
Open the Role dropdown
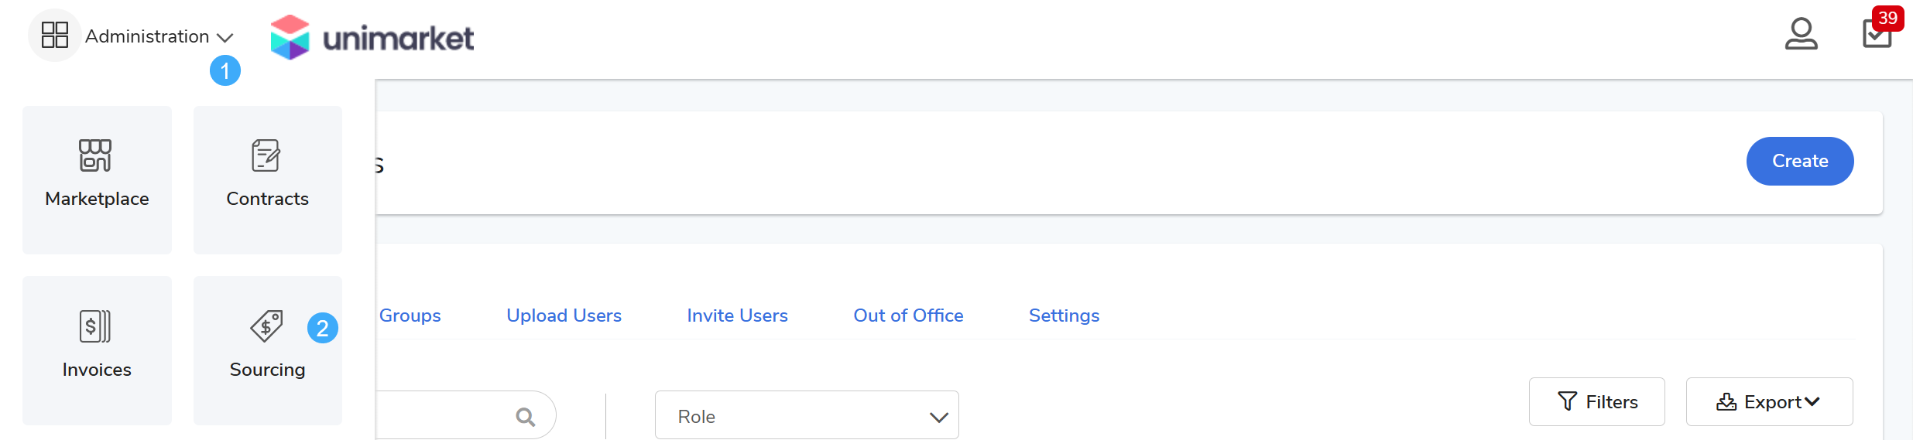(x=806, y=416)
